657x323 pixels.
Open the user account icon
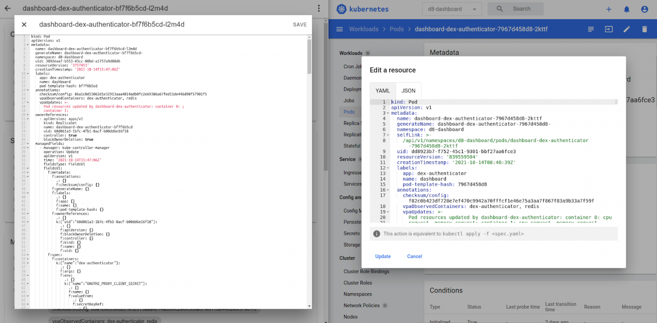tap(644, 9)
